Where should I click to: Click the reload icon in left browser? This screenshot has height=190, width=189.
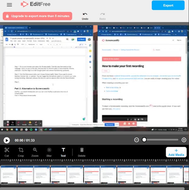coord(12,31)
